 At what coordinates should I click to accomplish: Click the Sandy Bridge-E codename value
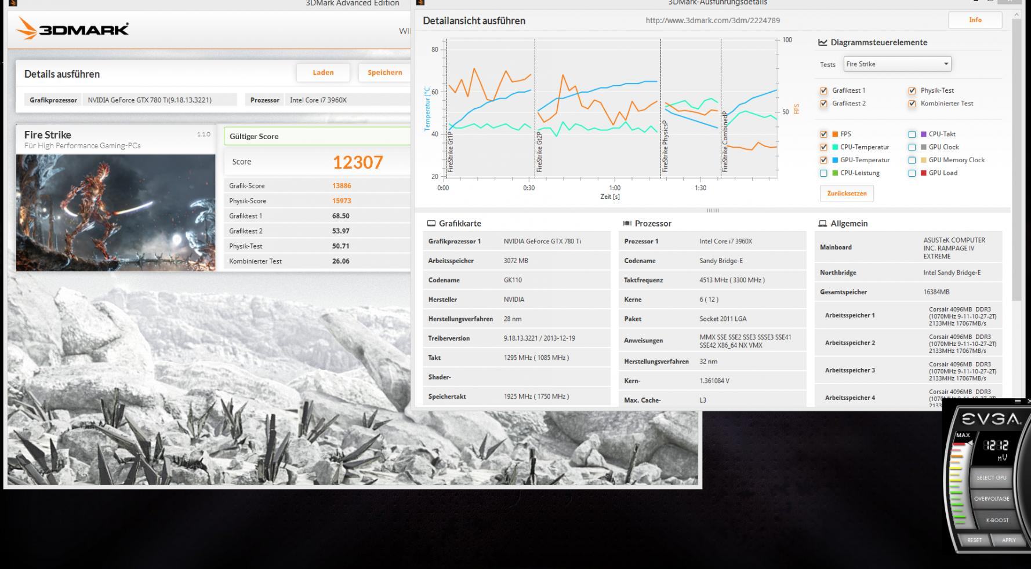pyautogui.click(x=721, y=261)
